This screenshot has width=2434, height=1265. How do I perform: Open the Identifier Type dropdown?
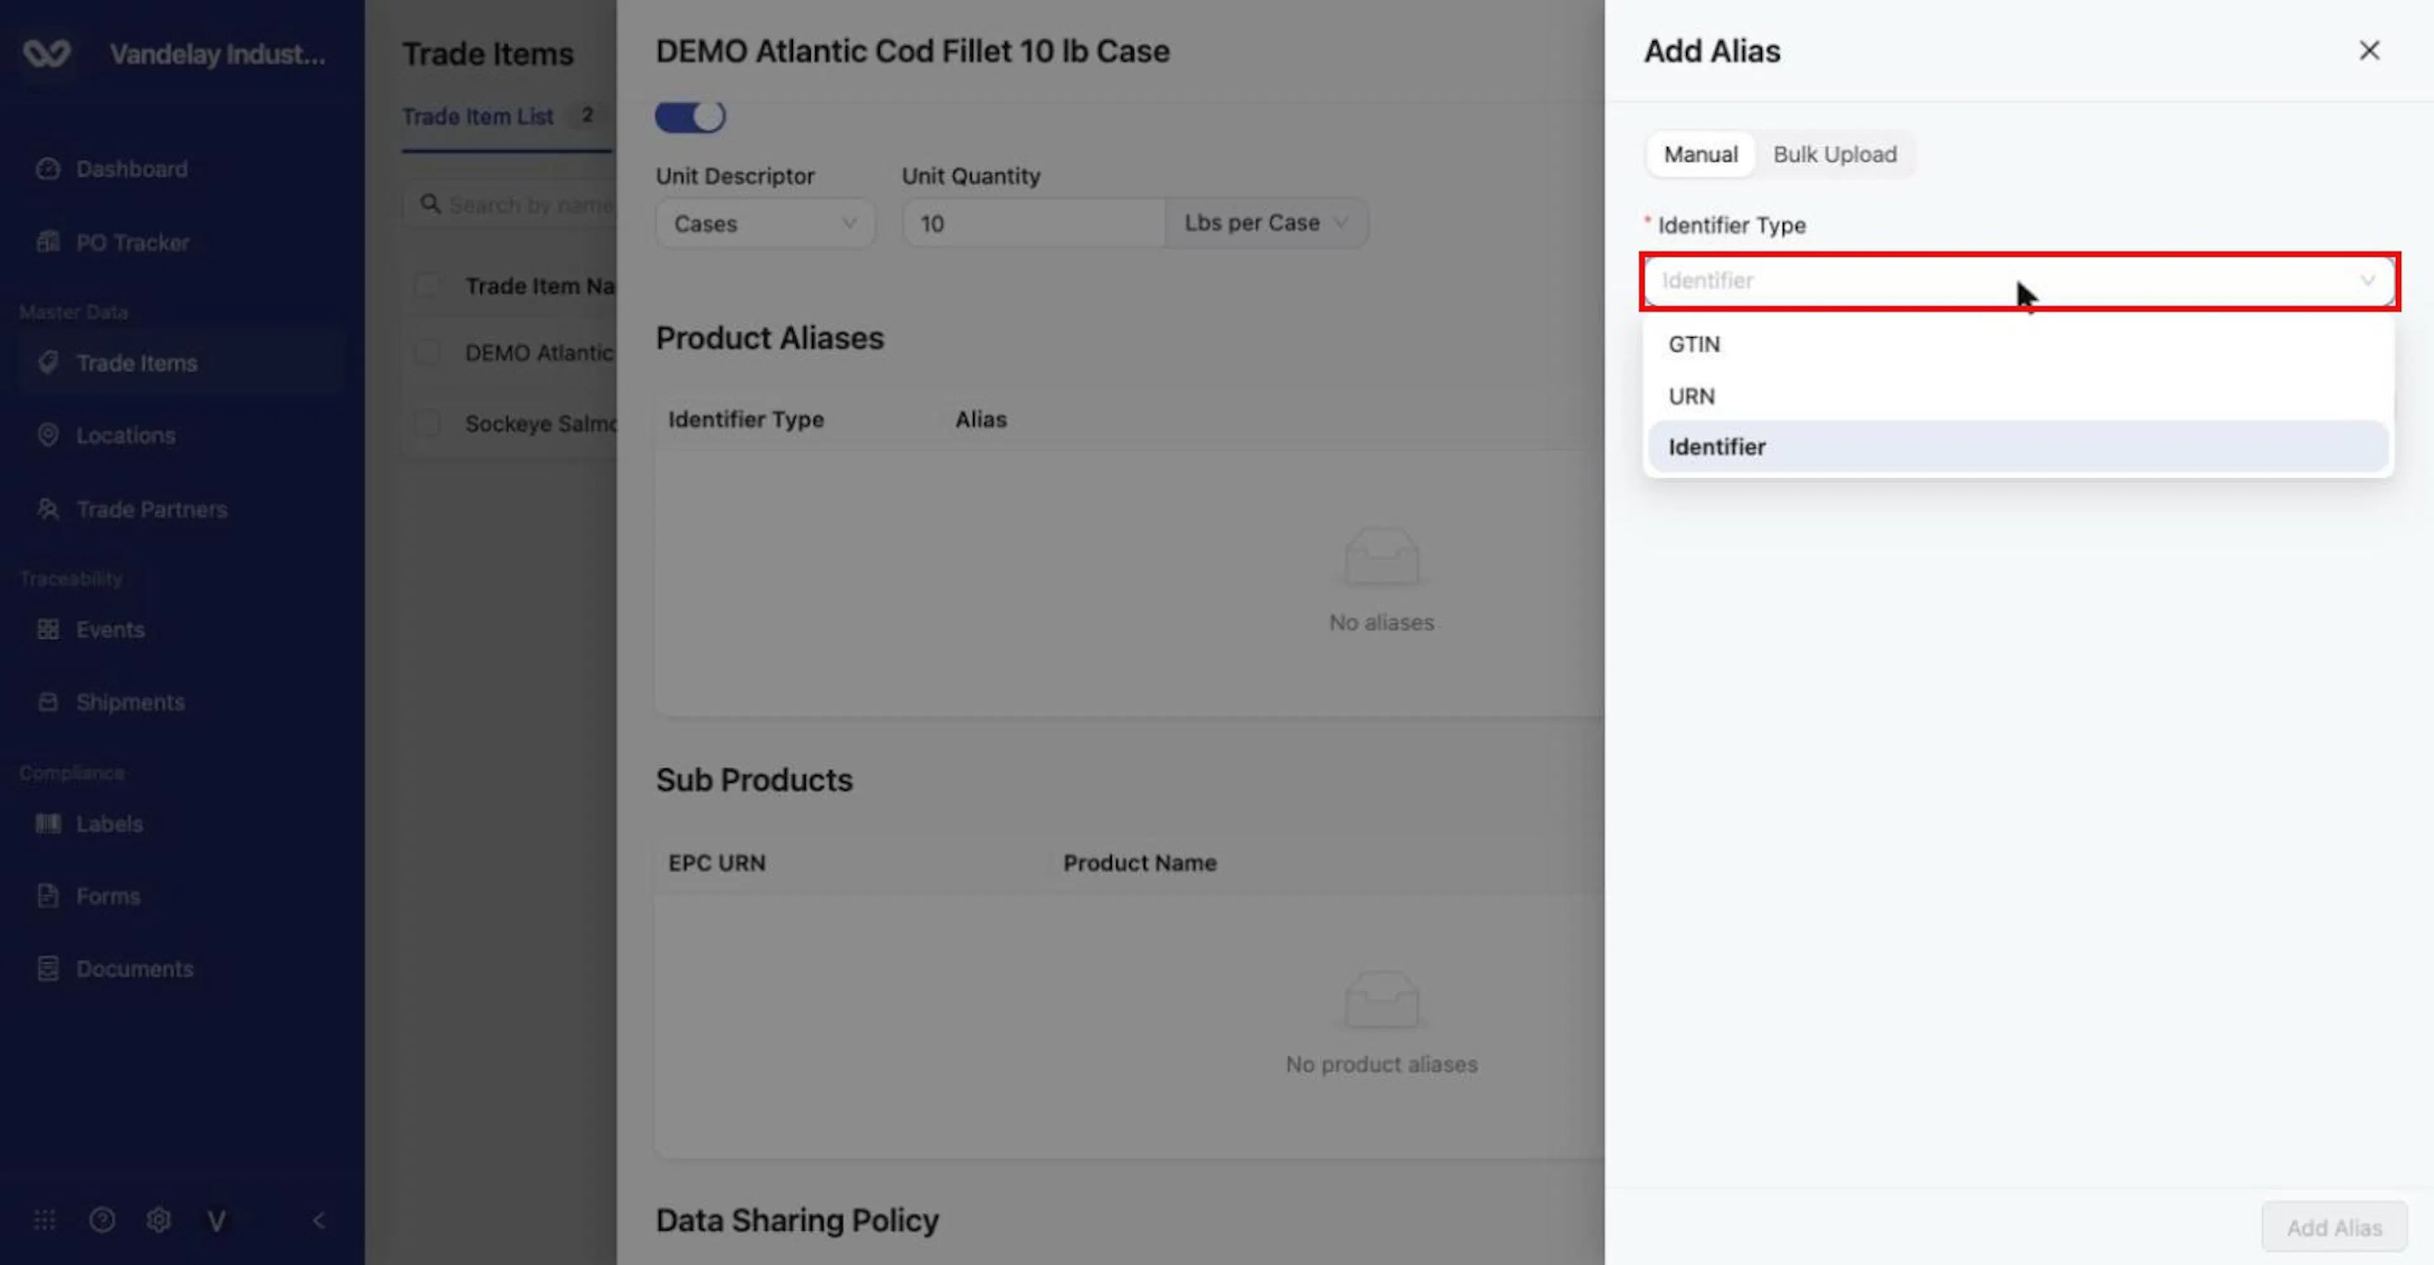pyautogui.click(x=2019, y=281)
